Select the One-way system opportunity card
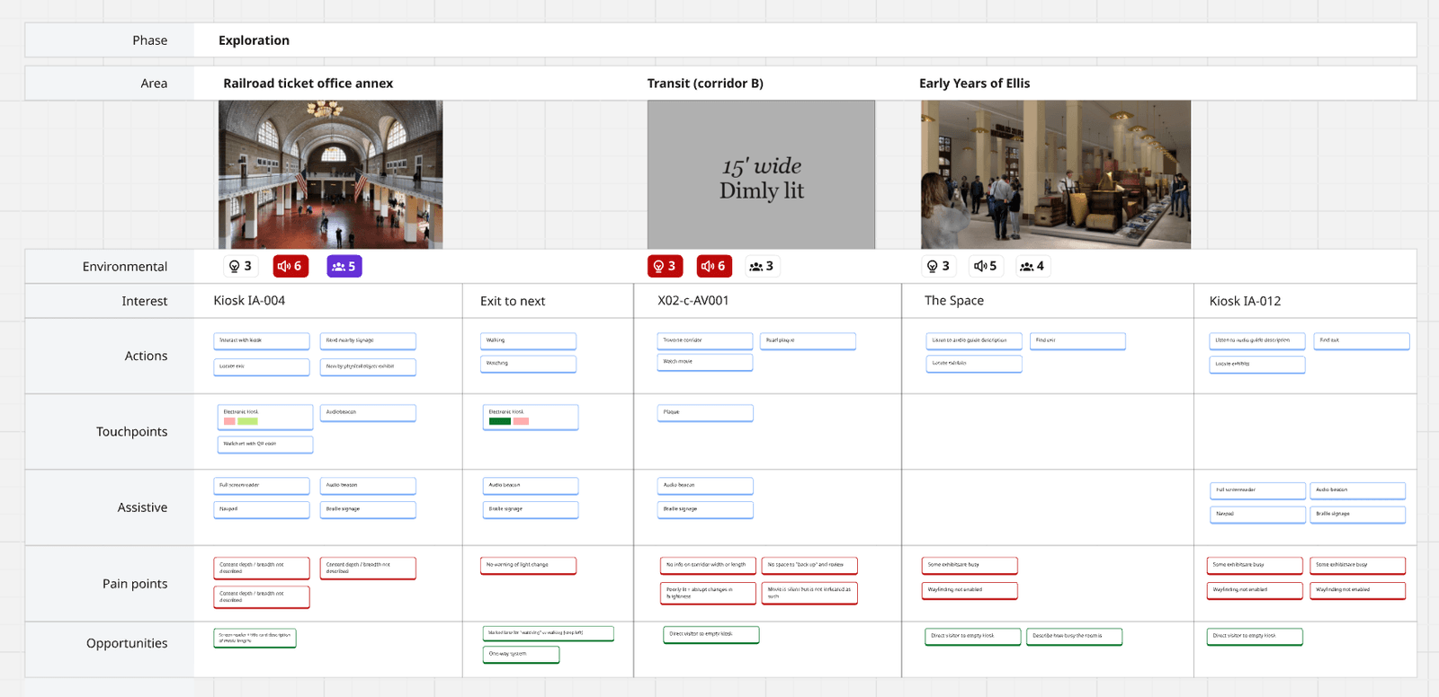 521,655
